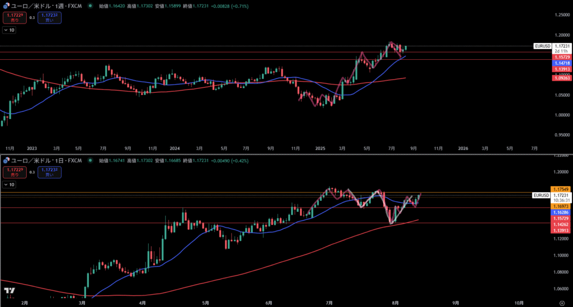Click the buy button 1.17232 on weekly chart
This screenshot has width=573, height=307.
pos(49,17)
